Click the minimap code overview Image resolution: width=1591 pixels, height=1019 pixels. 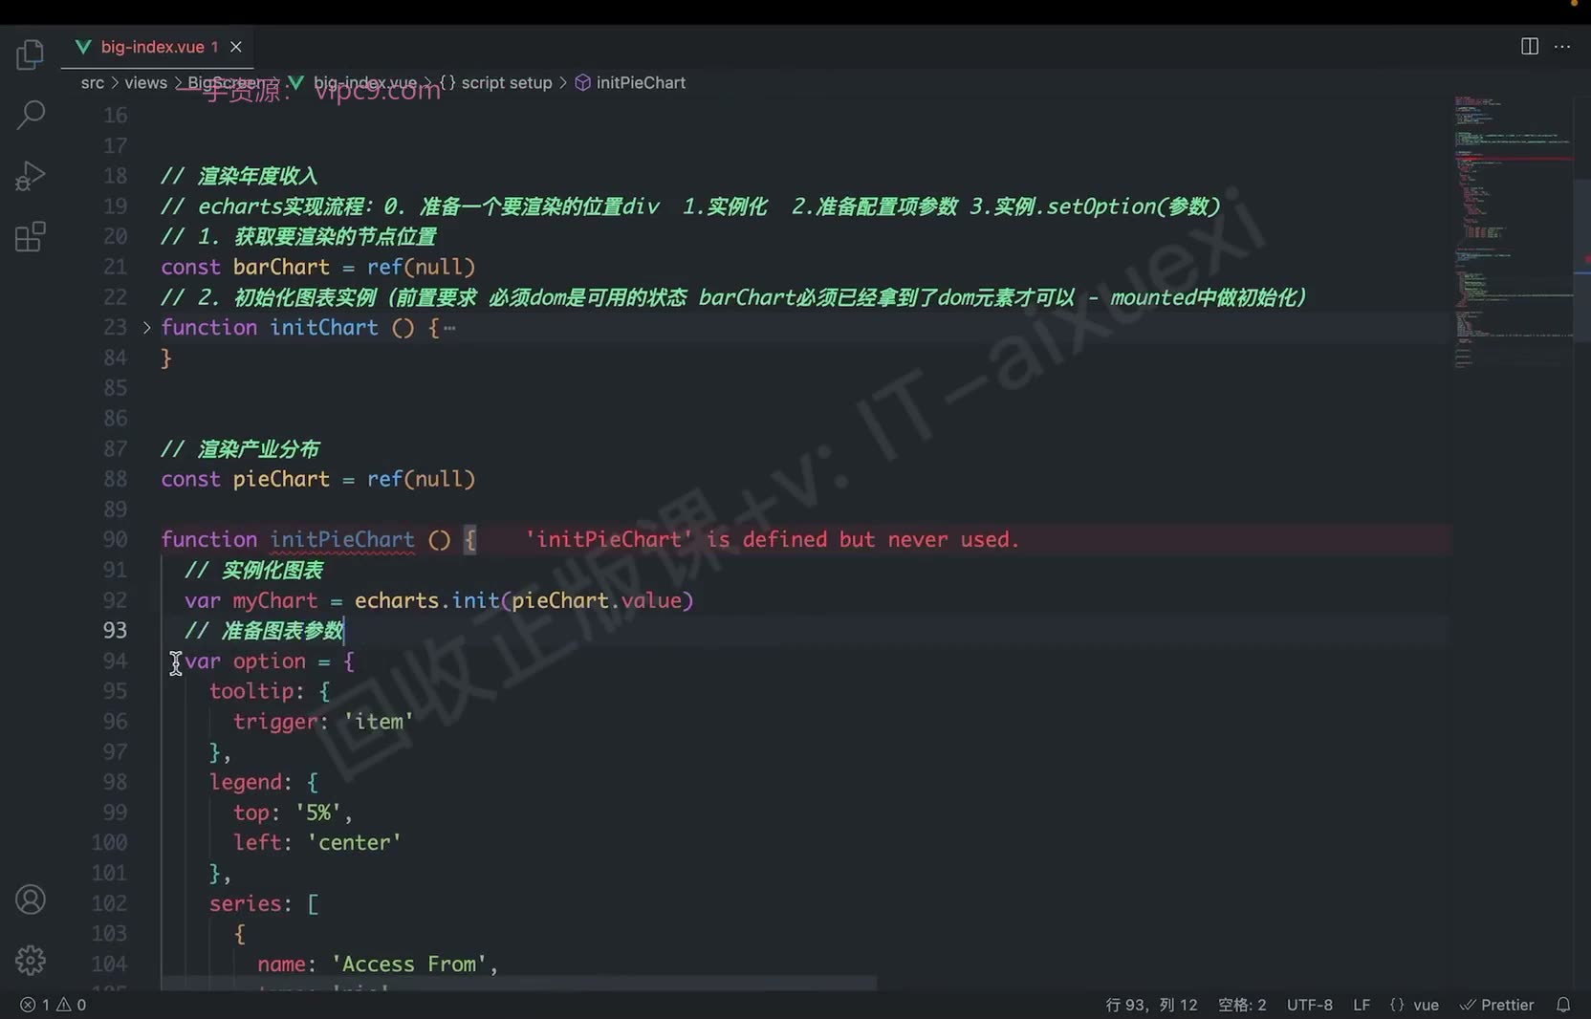1514,229
